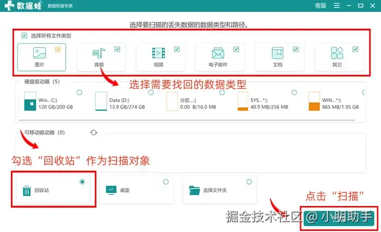Refresh the 可移动驱动器 list
Viewport: 381px width, 232px height.
[x=94, y=132]
